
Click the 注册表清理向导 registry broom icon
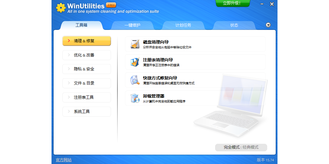tap(135, 62)
